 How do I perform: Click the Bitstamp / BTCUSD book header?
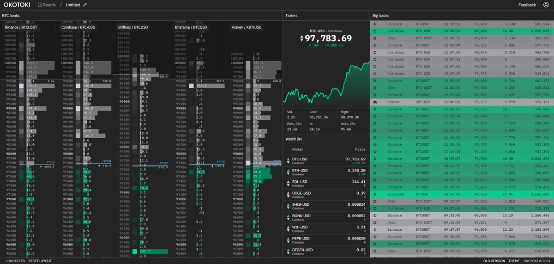click(x=192, y=27)
